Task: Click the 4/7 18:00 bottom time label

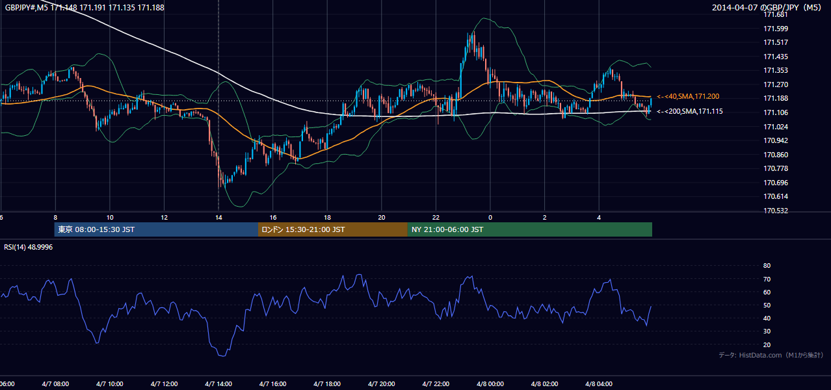Action: tap(327, 384)
